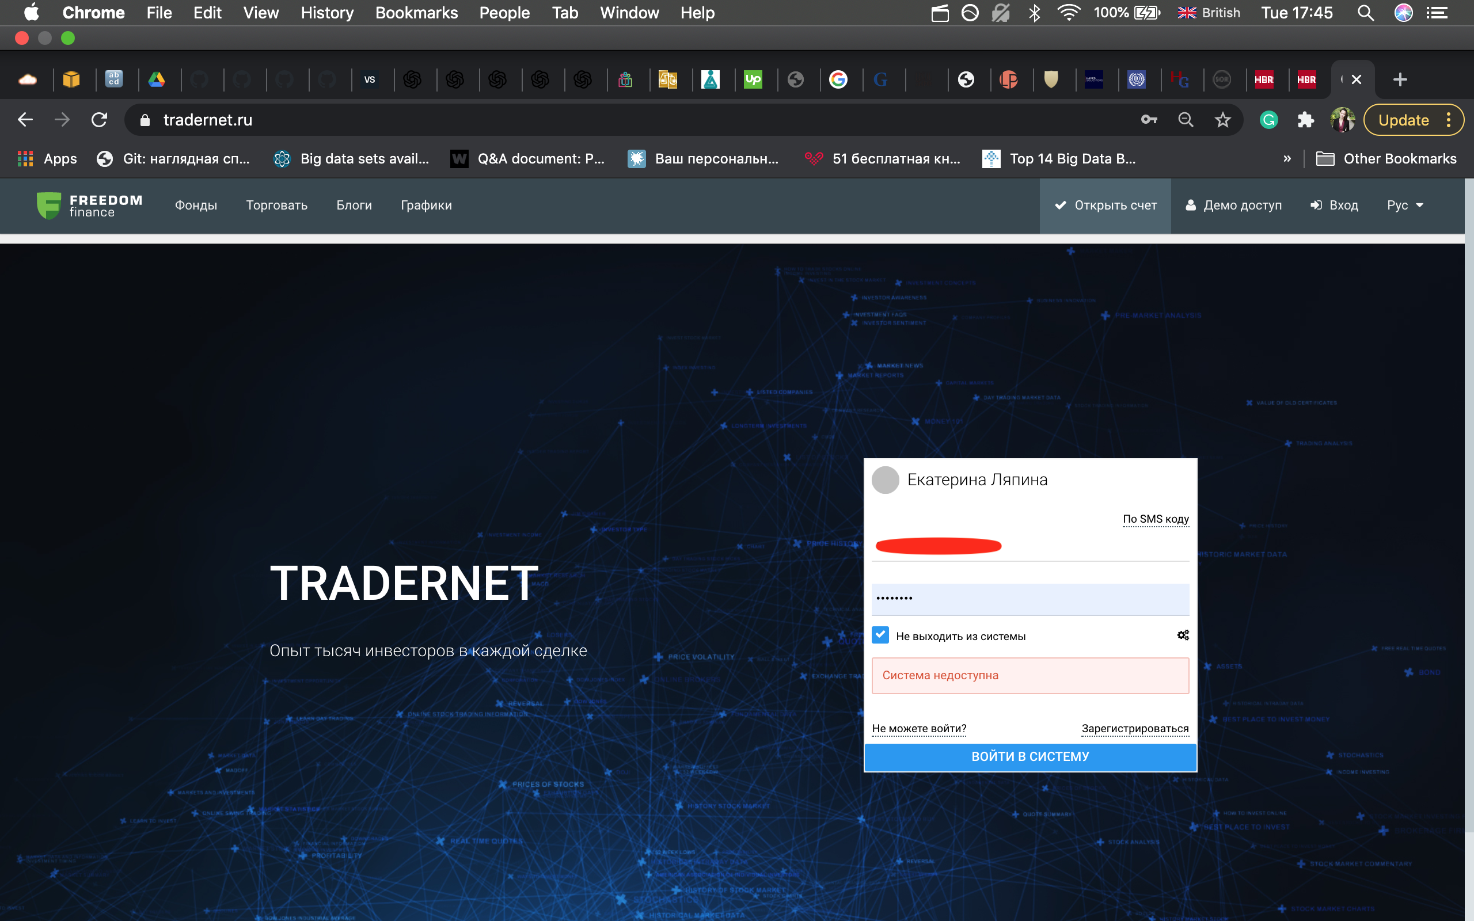Open Q&A document bookmark
The width and height of the screenshot is (1474, 921).
click(527, 159)
